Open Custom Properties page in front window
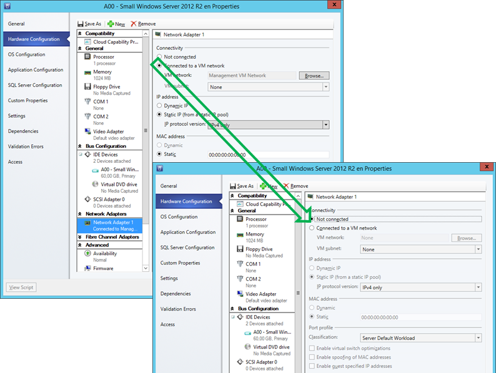Screen dimensions: 496x373 pyautogui.click(x=180, y=263)
